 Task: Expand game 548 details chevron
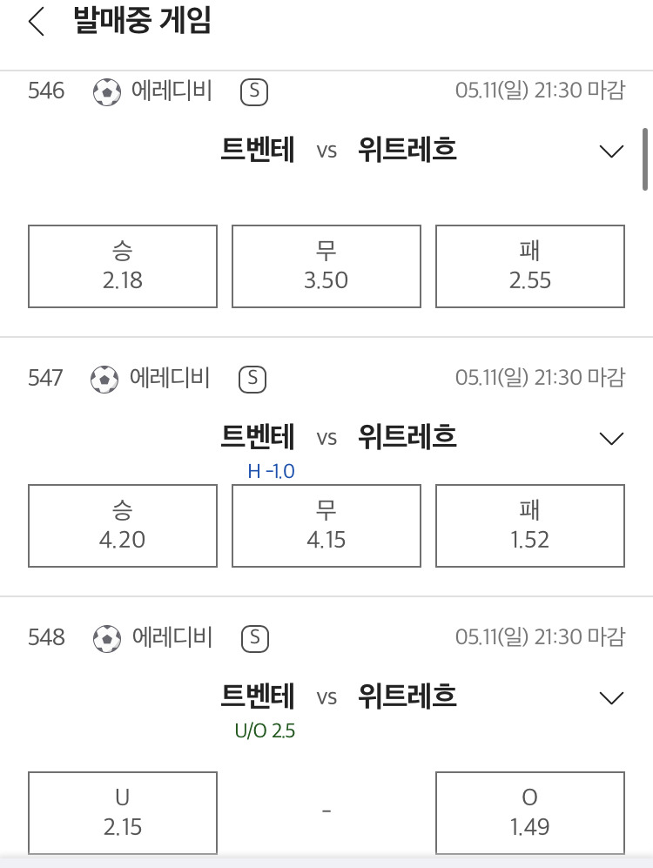(x=611, y=697)
